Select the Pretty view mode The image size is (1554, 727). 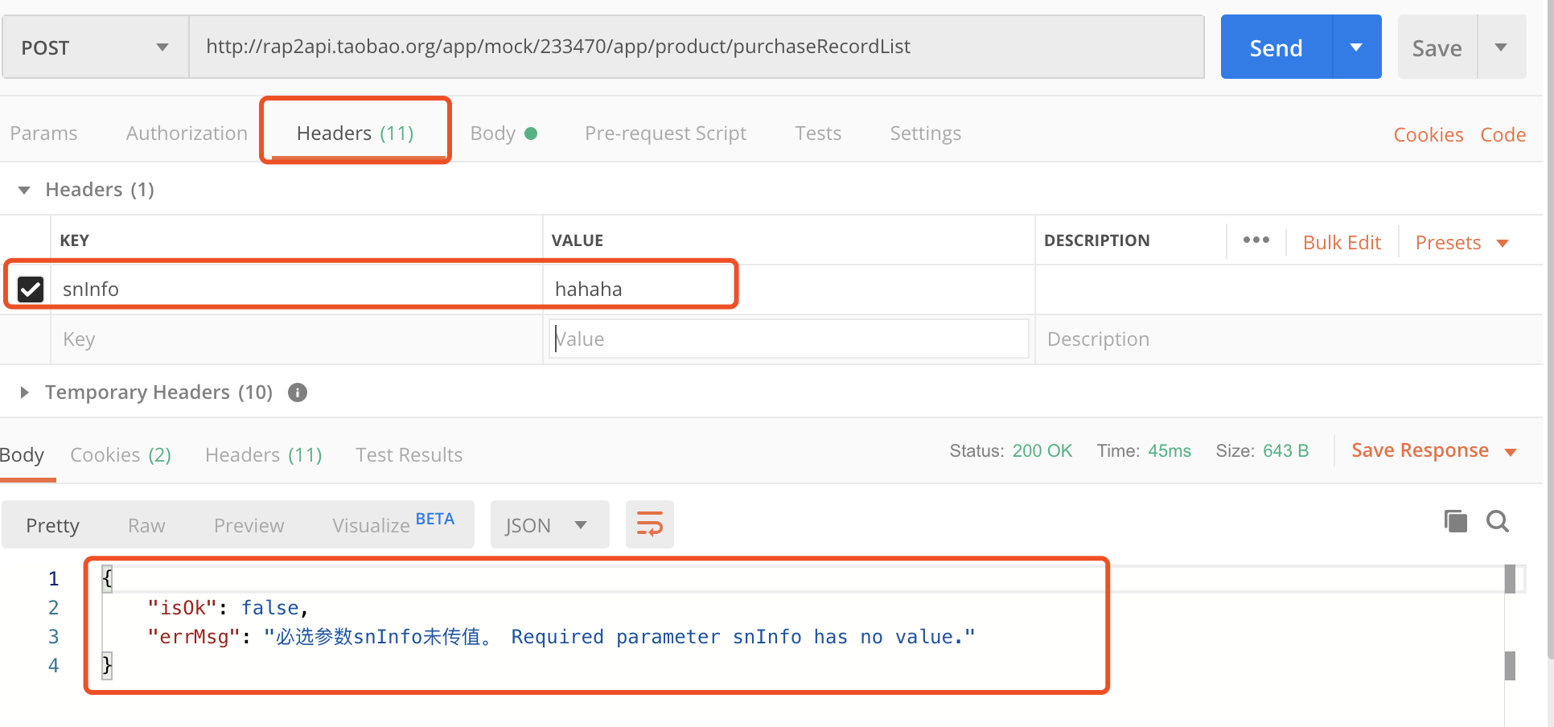pyautogui.click(x=52, y=525)
